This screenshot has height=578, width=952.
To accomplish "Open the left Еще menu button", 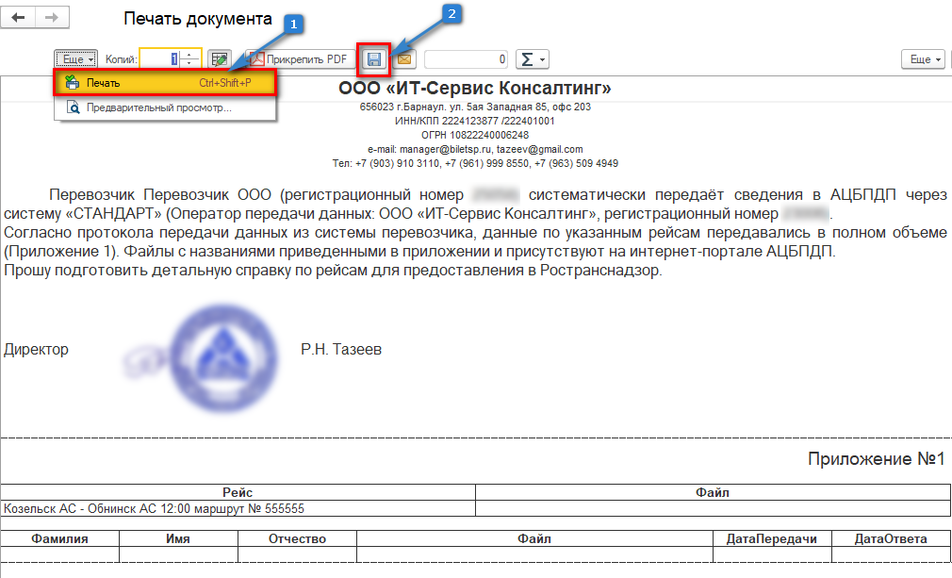I will (x=75, y=59).
